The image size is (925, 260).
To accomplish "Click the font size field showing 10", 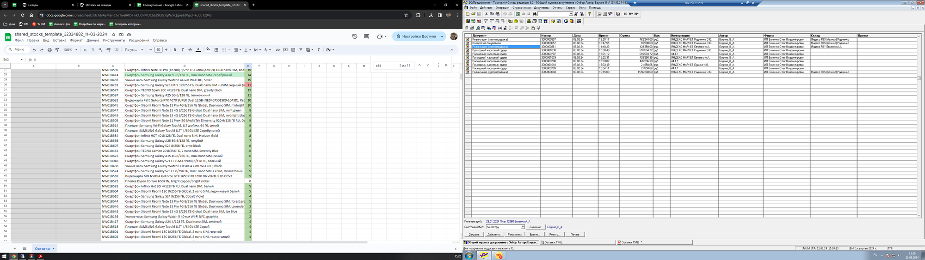I will click(158, 50).
